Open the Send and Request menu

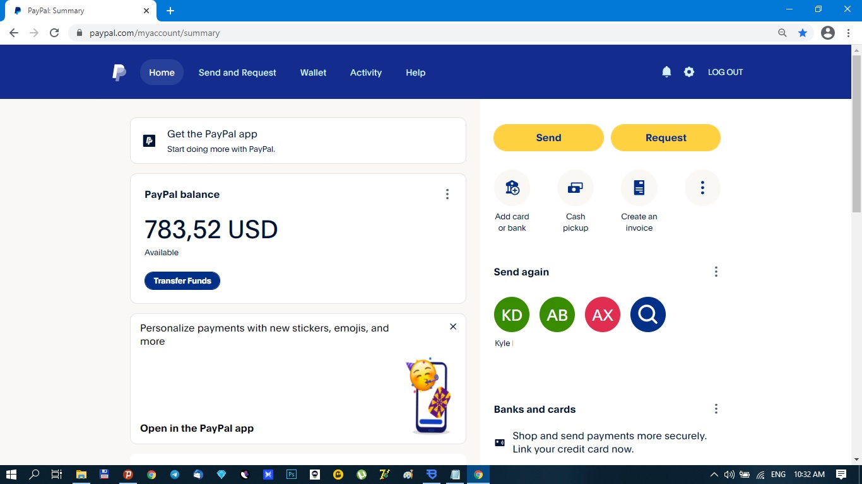click(x=237, y=72)
